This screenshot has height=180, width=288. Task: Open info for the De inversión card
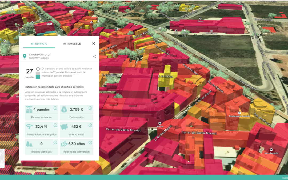point(90,108)
